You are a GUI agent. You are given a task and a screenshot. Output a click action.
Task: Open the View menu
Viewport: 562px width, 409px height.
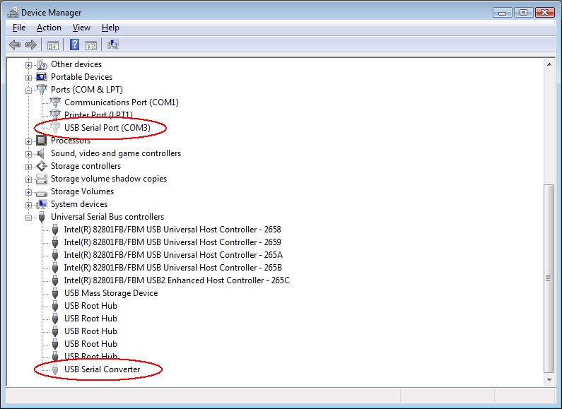(81, 28)
